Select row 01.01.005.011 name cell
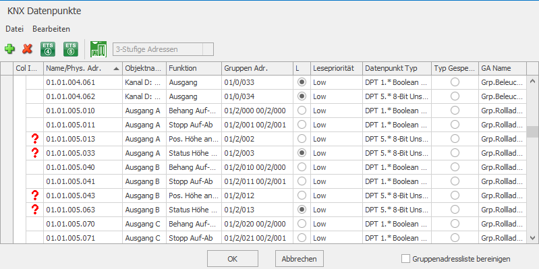 pyautogui.click(x=83, y=125)
